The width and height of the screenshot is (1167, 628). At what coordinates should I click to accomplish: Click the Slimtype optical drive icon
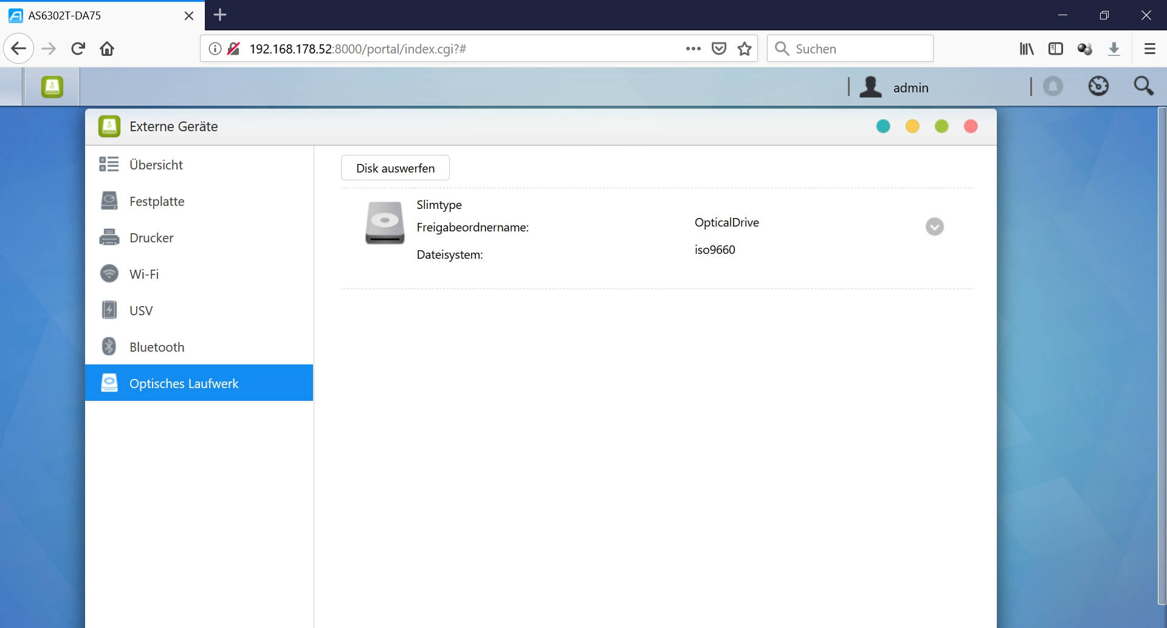385,223
